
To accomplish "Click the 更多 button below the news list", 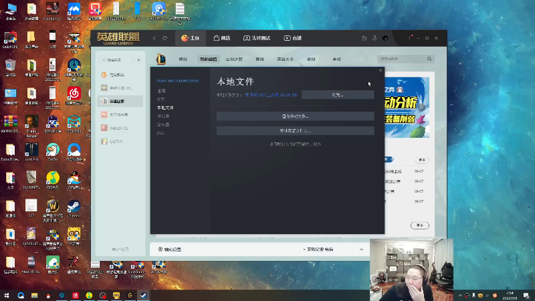I will pyautogui.click(x=420, y=225).
